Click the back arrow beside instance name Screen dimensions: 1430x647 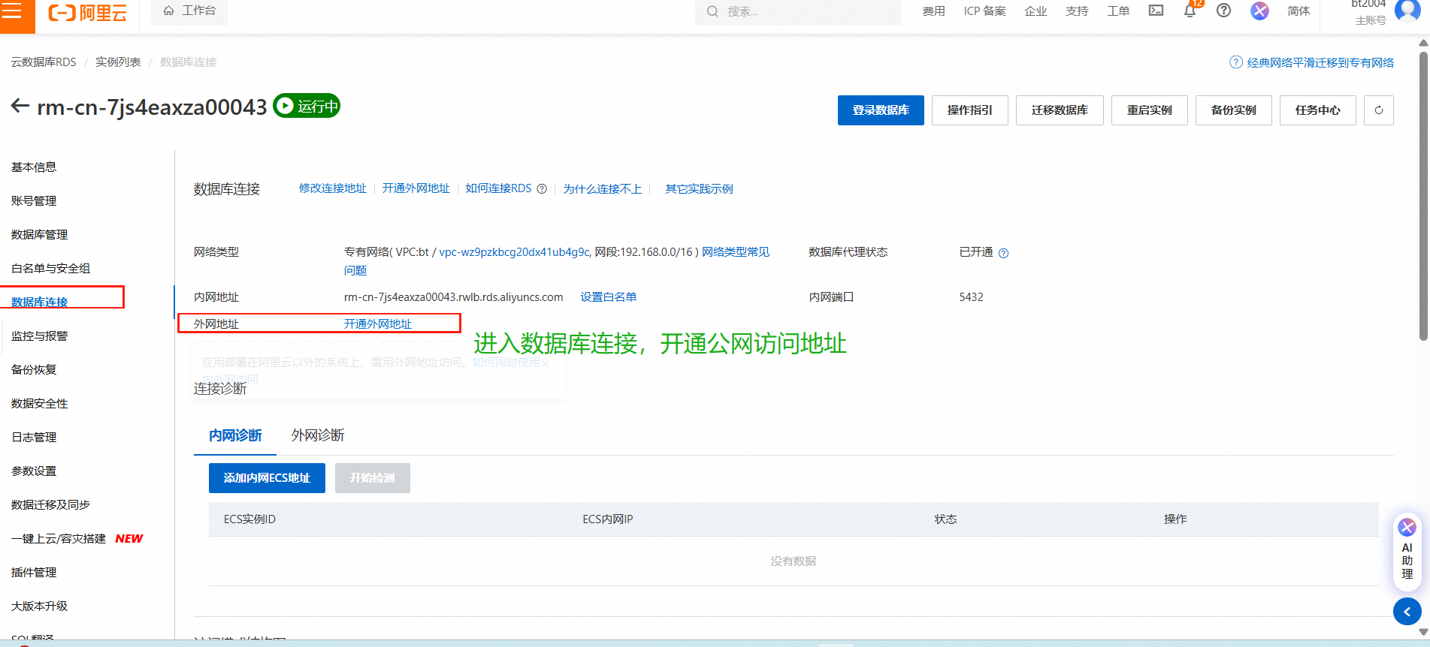coord(20,106)
